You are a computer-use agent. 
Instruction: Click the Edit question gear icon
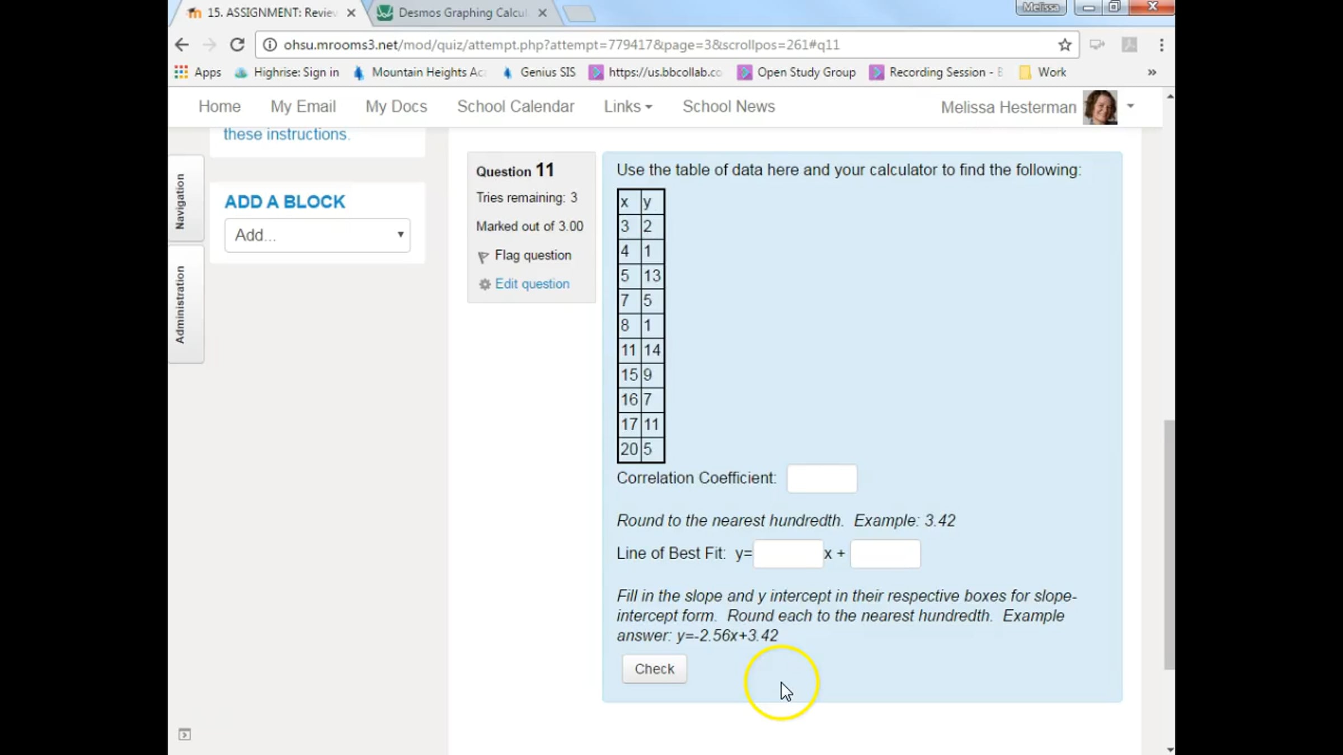485,285
